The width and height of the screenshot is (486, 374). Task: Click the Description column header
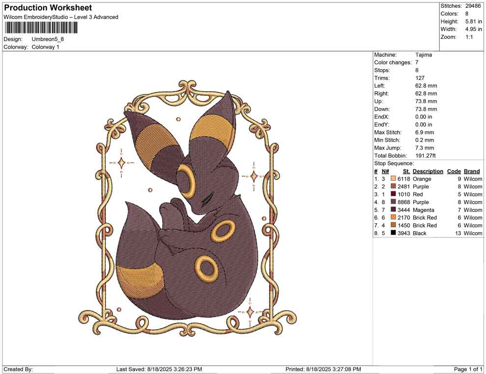click(428, 171)
